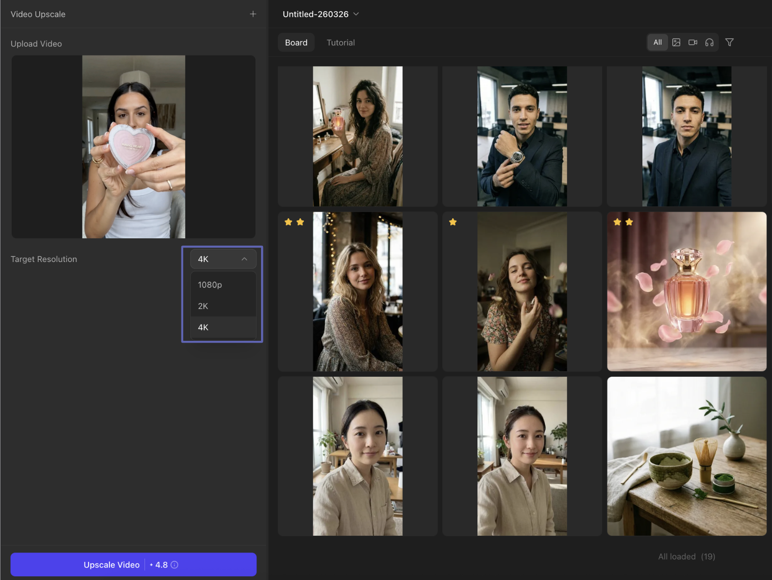Open the funnel filter options
Viewport: 772px width, 580px height.
730,42
